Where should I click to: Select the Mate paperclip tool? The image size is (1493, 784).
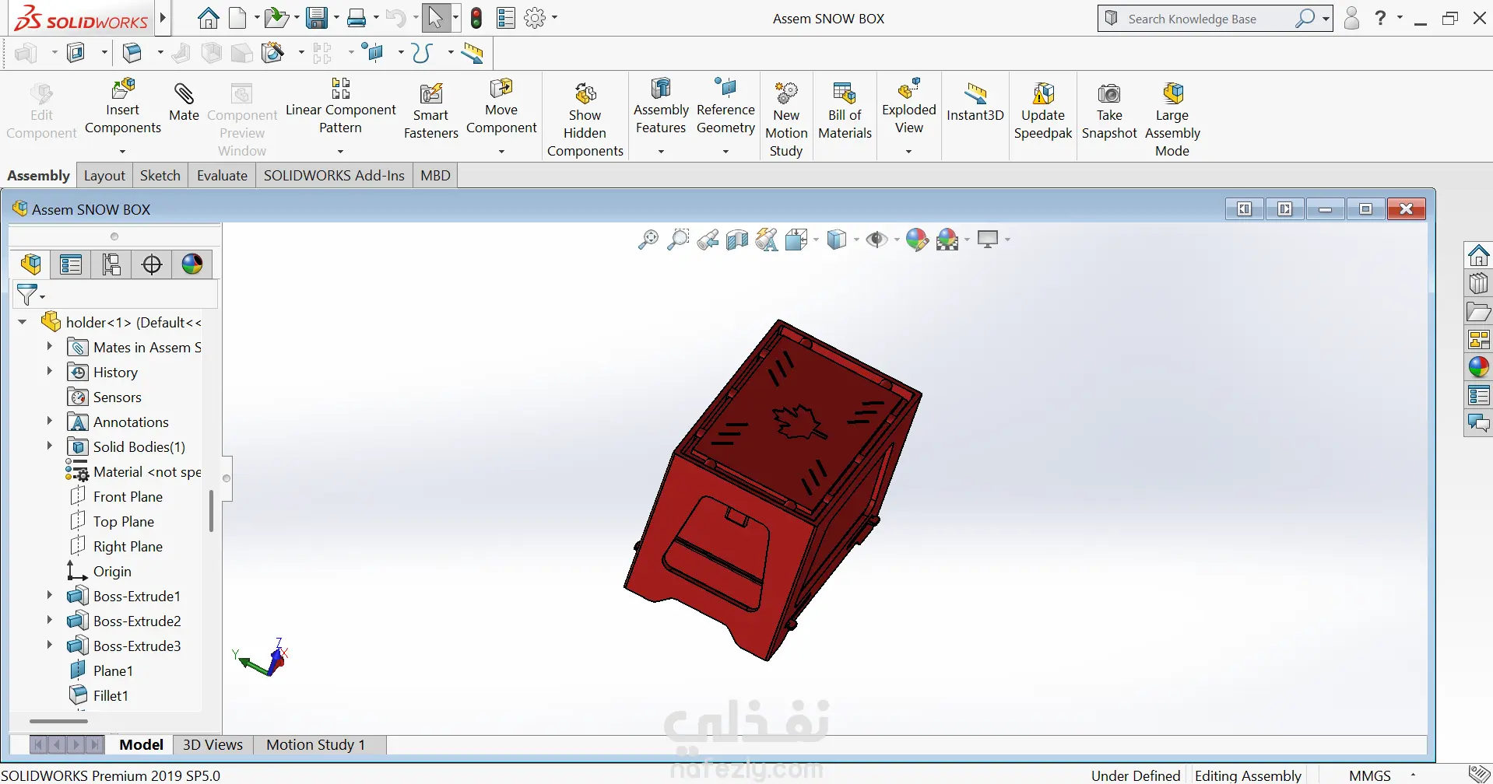184,102
